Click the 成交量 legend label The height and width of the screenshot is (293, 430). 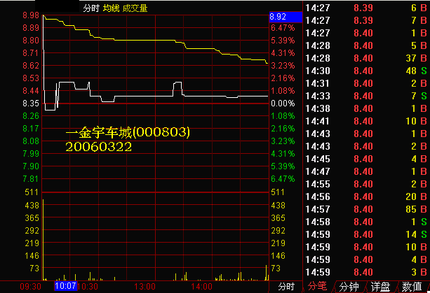135,8
